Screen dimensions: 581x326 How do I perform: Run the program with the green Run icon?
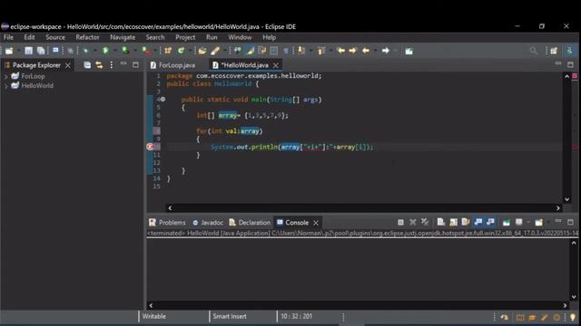pos(105,51)
